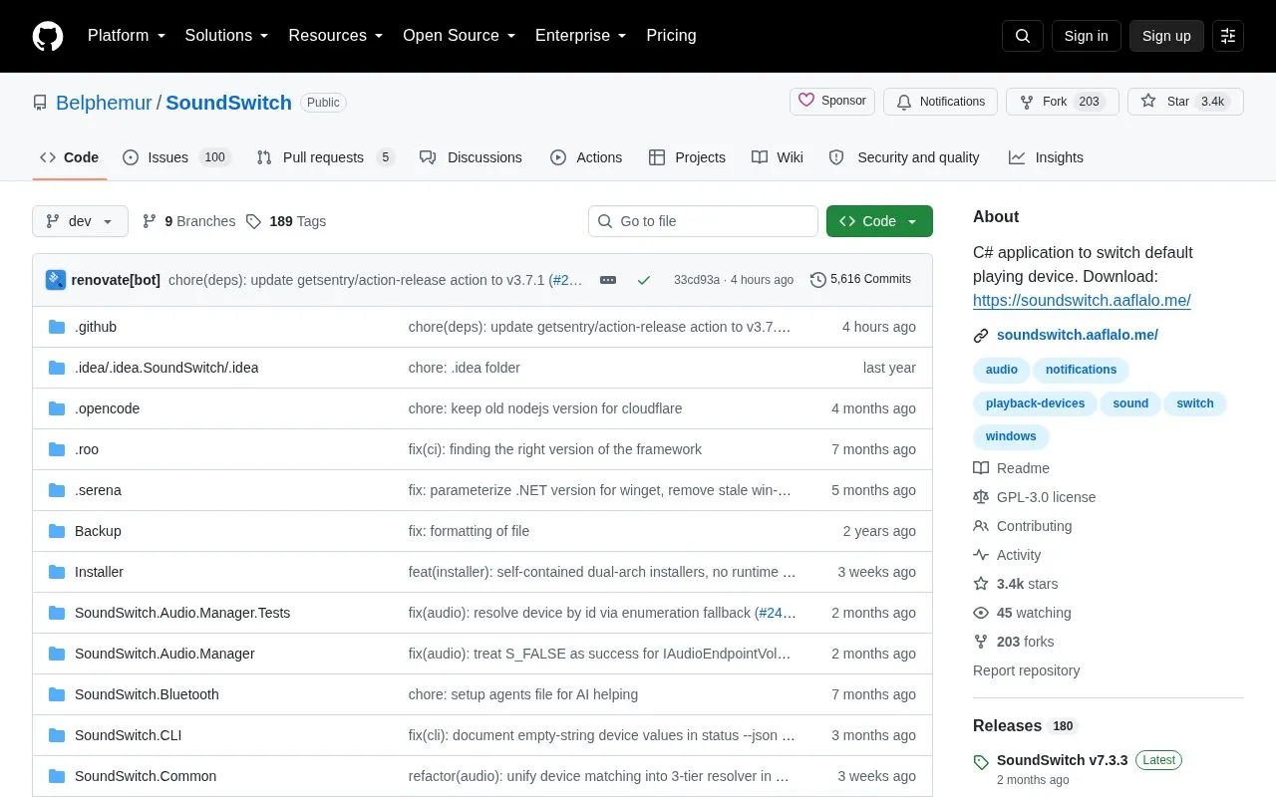Sponsor the project via heart button
The width and height of the screenshot is (1276, 797).
point(832,101)
